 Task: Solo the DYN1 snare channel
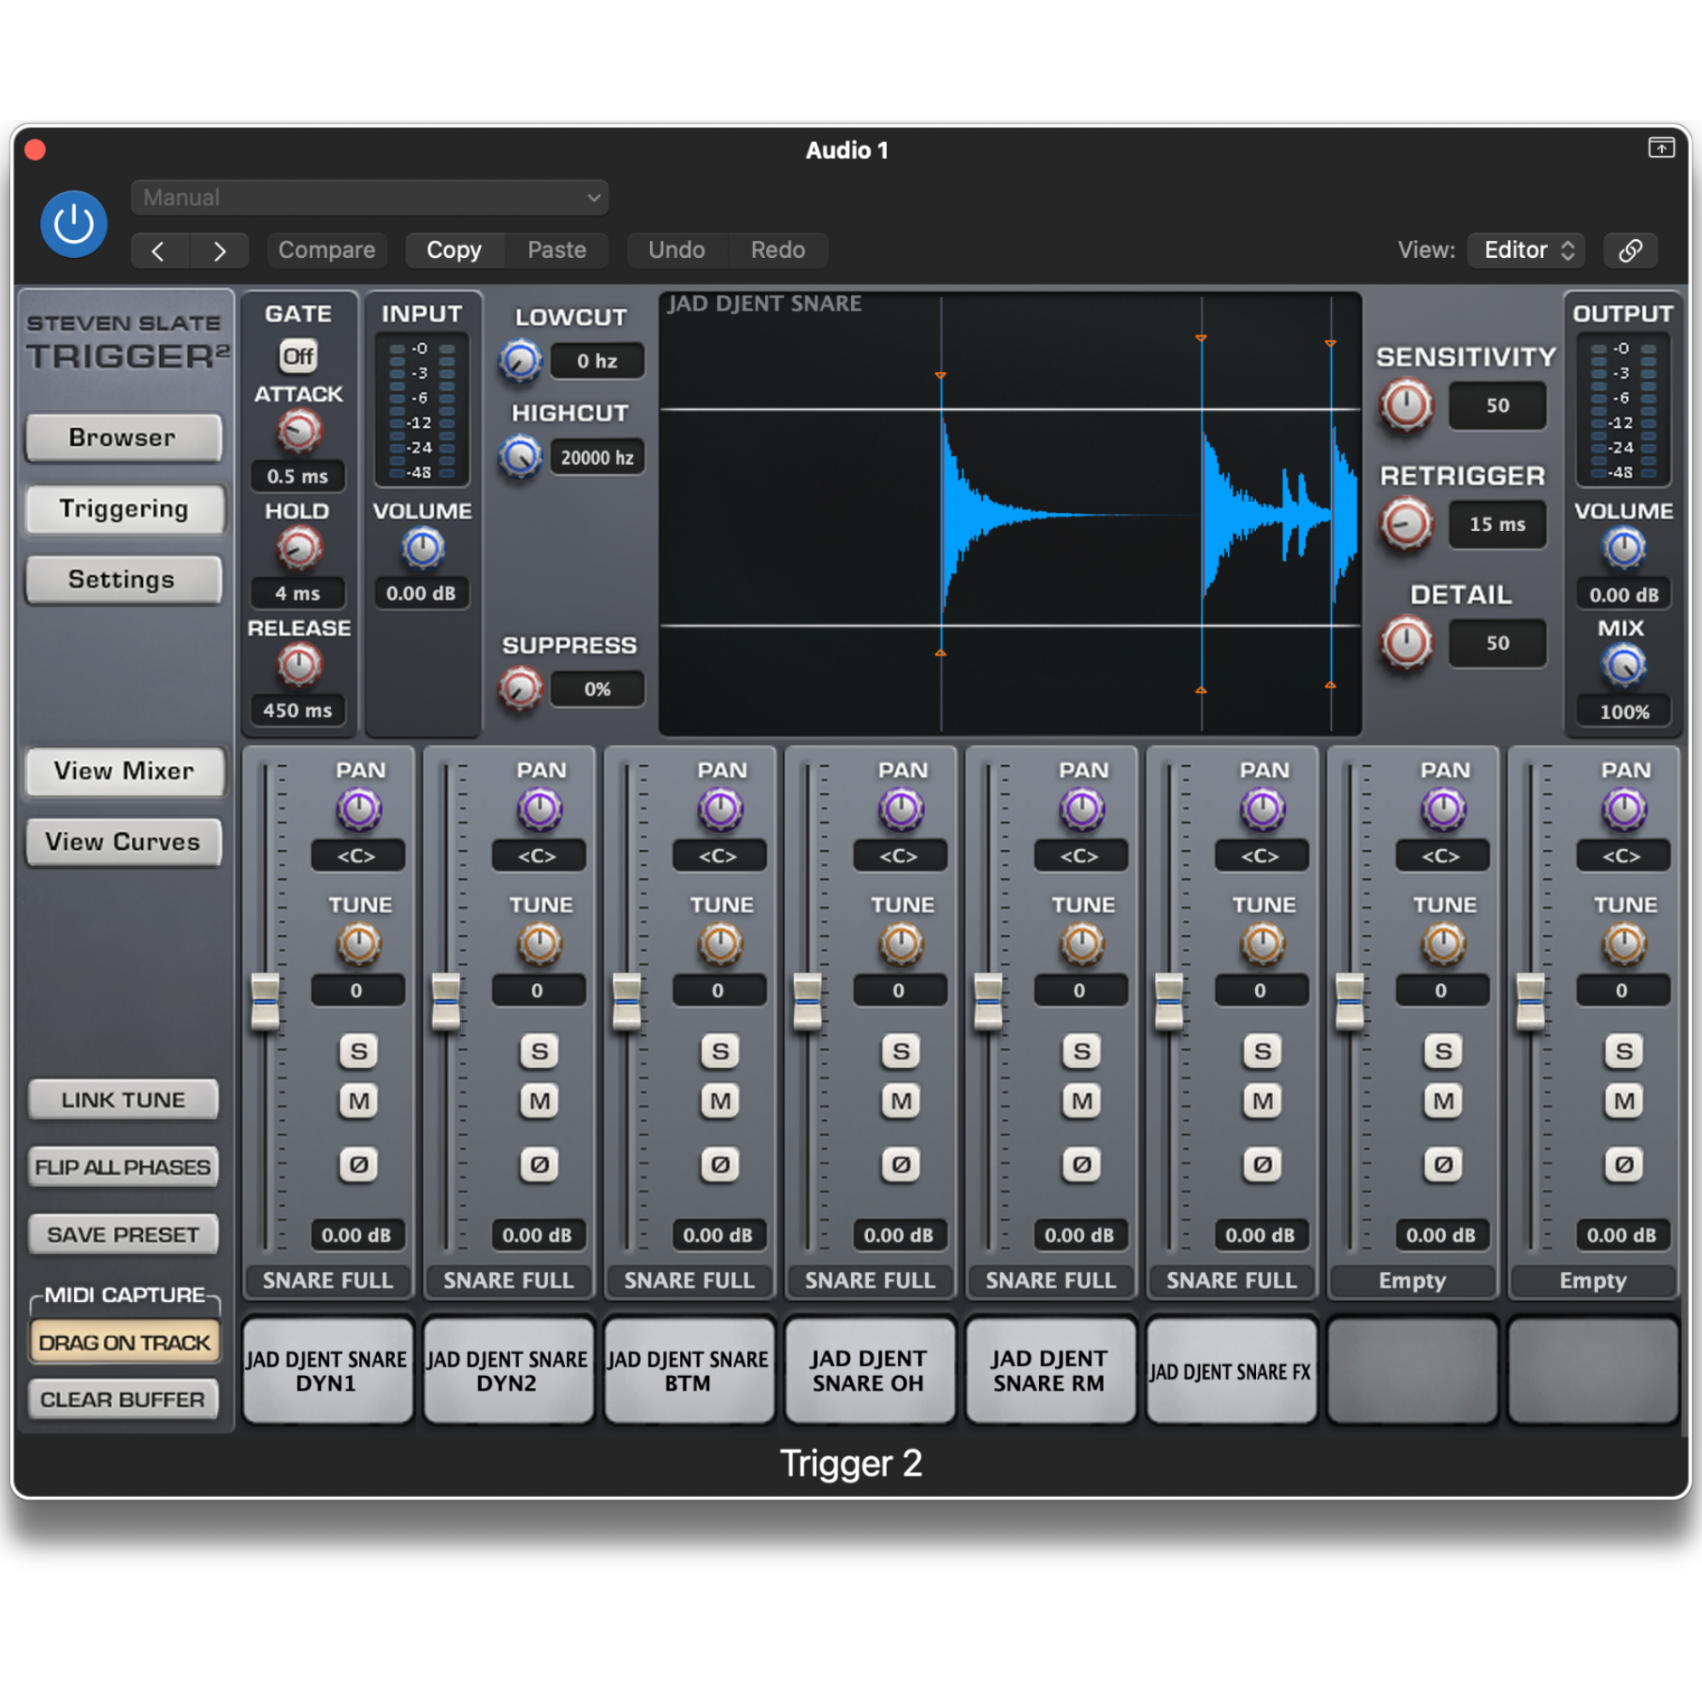point(358,1051)
